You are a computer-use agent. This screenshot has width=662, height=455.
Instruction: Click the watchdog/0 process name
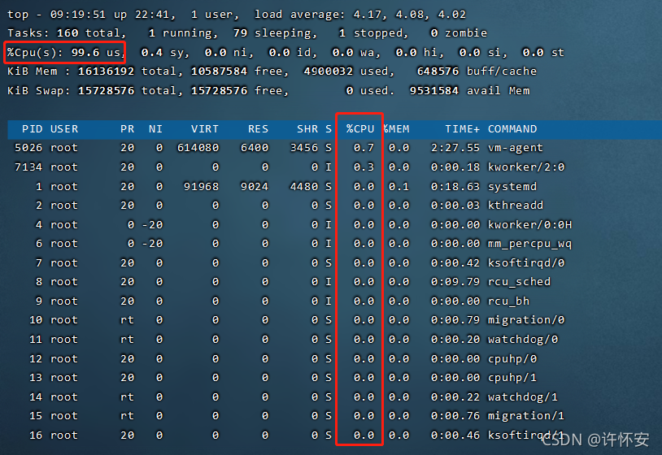point(522,340)
